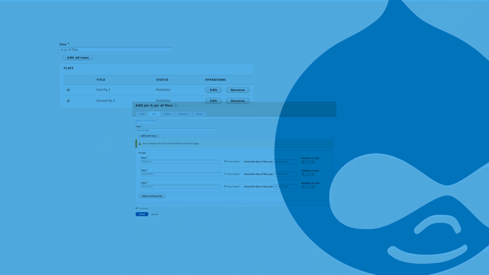The height and width of the screenshot is (275, 489).
Task: Toggle the Published checkbox
Action: coord(137,208)
